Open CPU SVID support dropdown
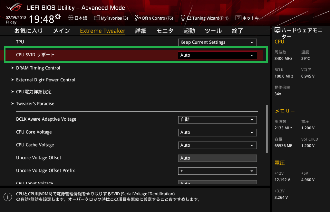The width and height of the screenshot is (330, 212). 217,55
